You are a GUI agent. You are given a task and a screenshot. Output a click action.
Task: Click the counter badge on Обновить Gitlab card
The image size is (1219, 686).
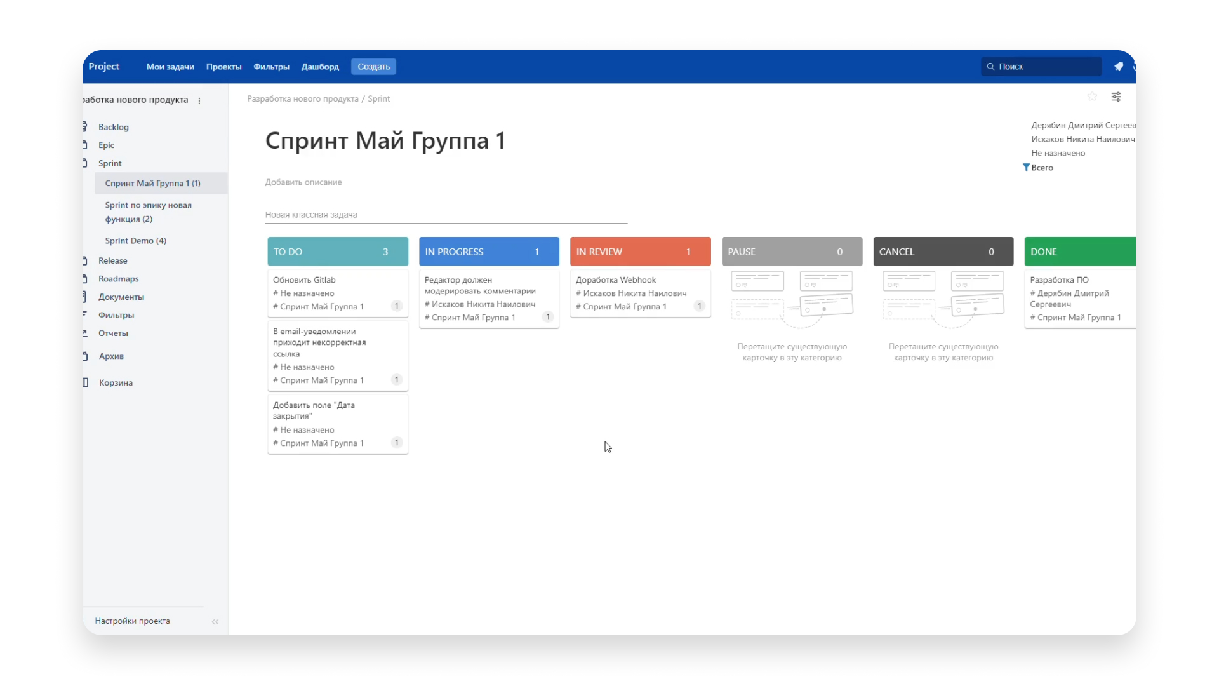click(397, 306)
